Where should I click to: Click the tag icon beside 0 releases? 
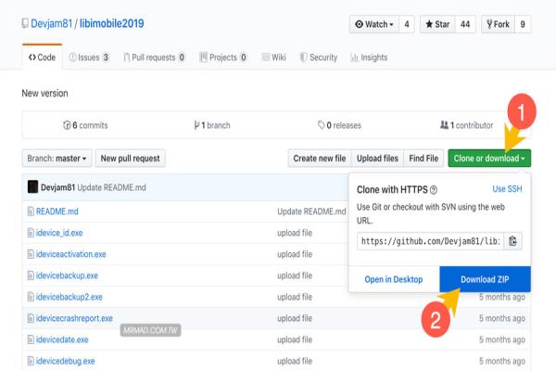tap(321, 125)
